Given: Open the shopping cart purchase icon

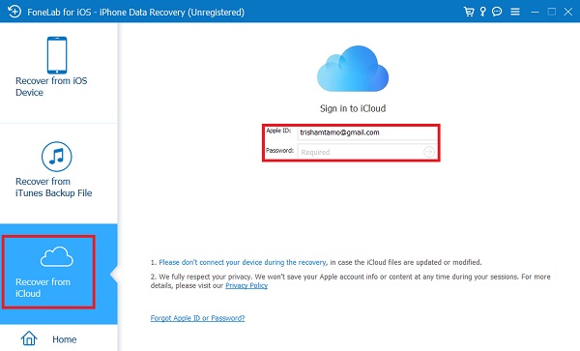Looking at the screenshot, I should (x=469, y=12).
